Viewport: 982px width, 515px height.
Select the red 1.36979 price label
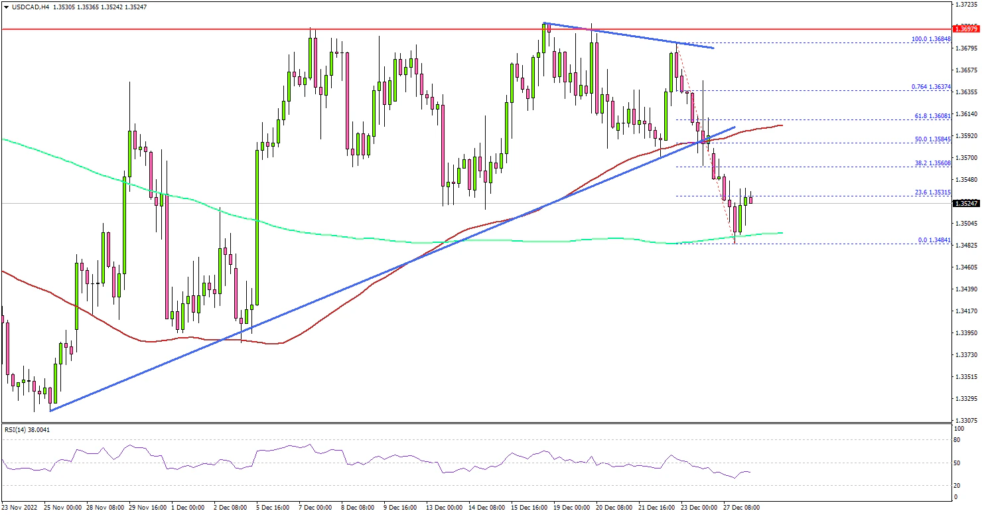click(x=965, y=29)
